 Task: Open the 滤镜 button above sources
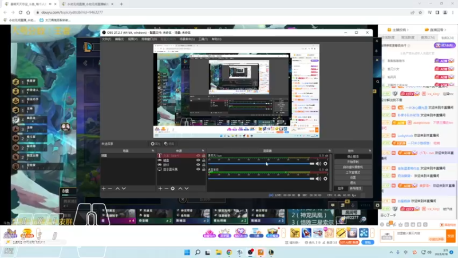click(x=169, y=144)
